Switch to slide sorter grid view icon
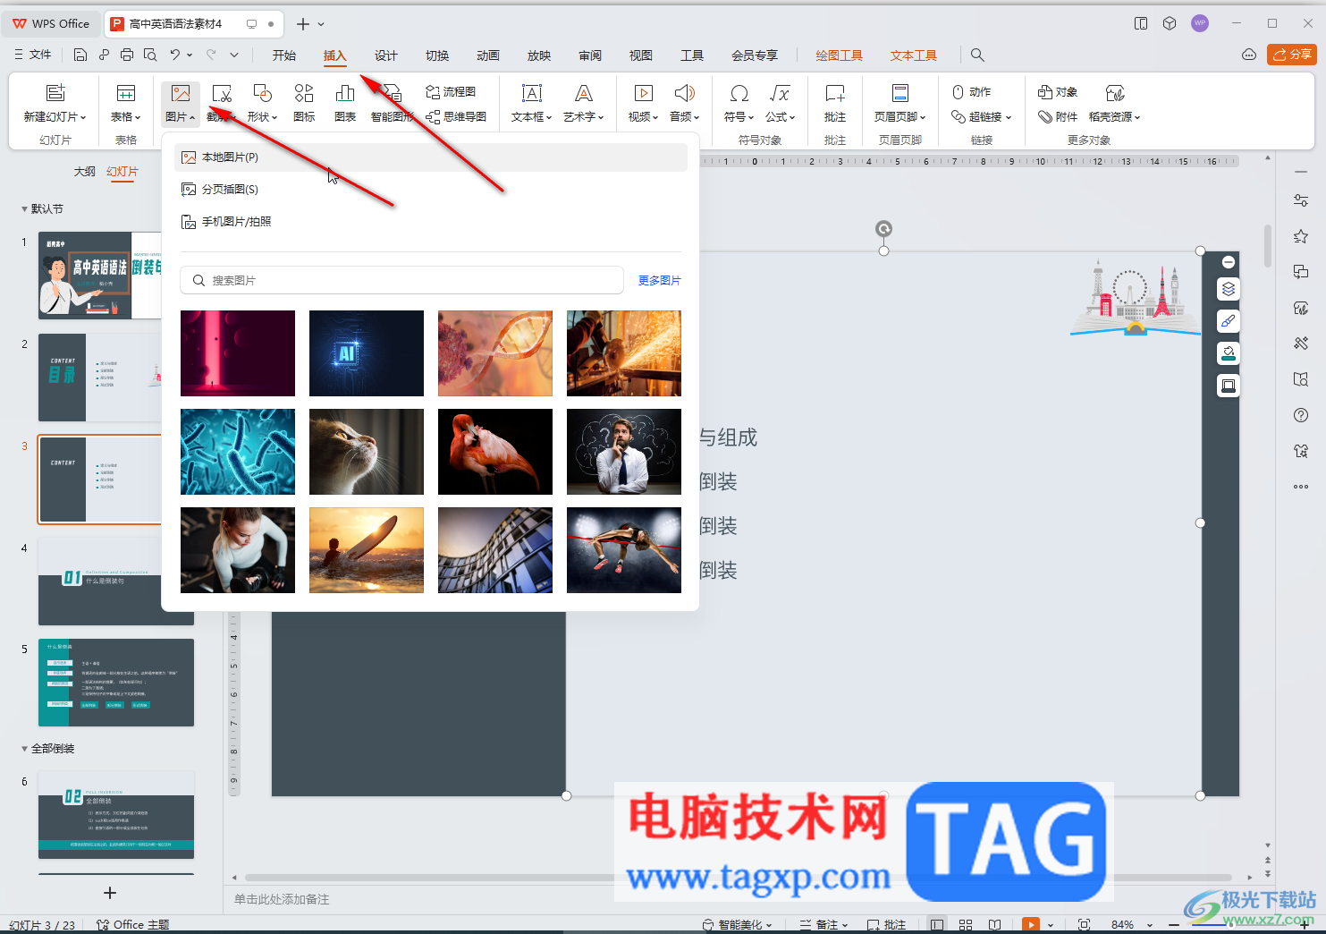1326x934 pixels. click(966, 924)
